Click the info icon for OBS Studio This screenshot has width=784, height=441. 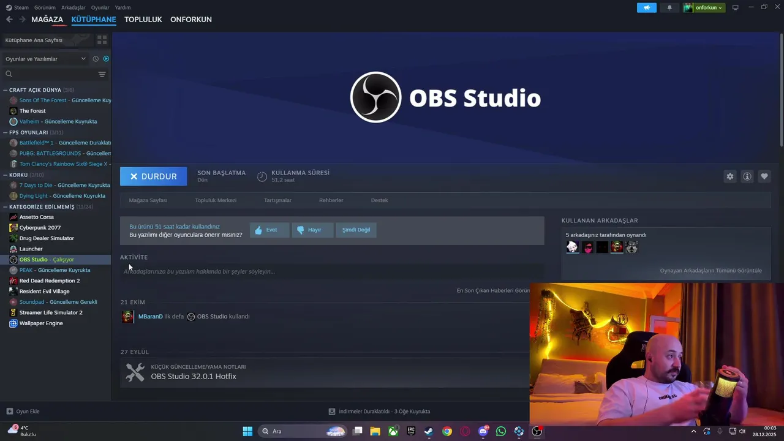(747, 176)
